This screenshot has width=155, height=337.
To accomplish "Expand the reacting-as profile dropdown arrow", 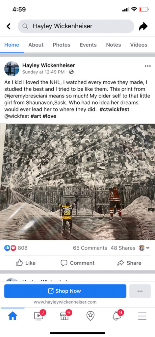I will click(148, 248).
